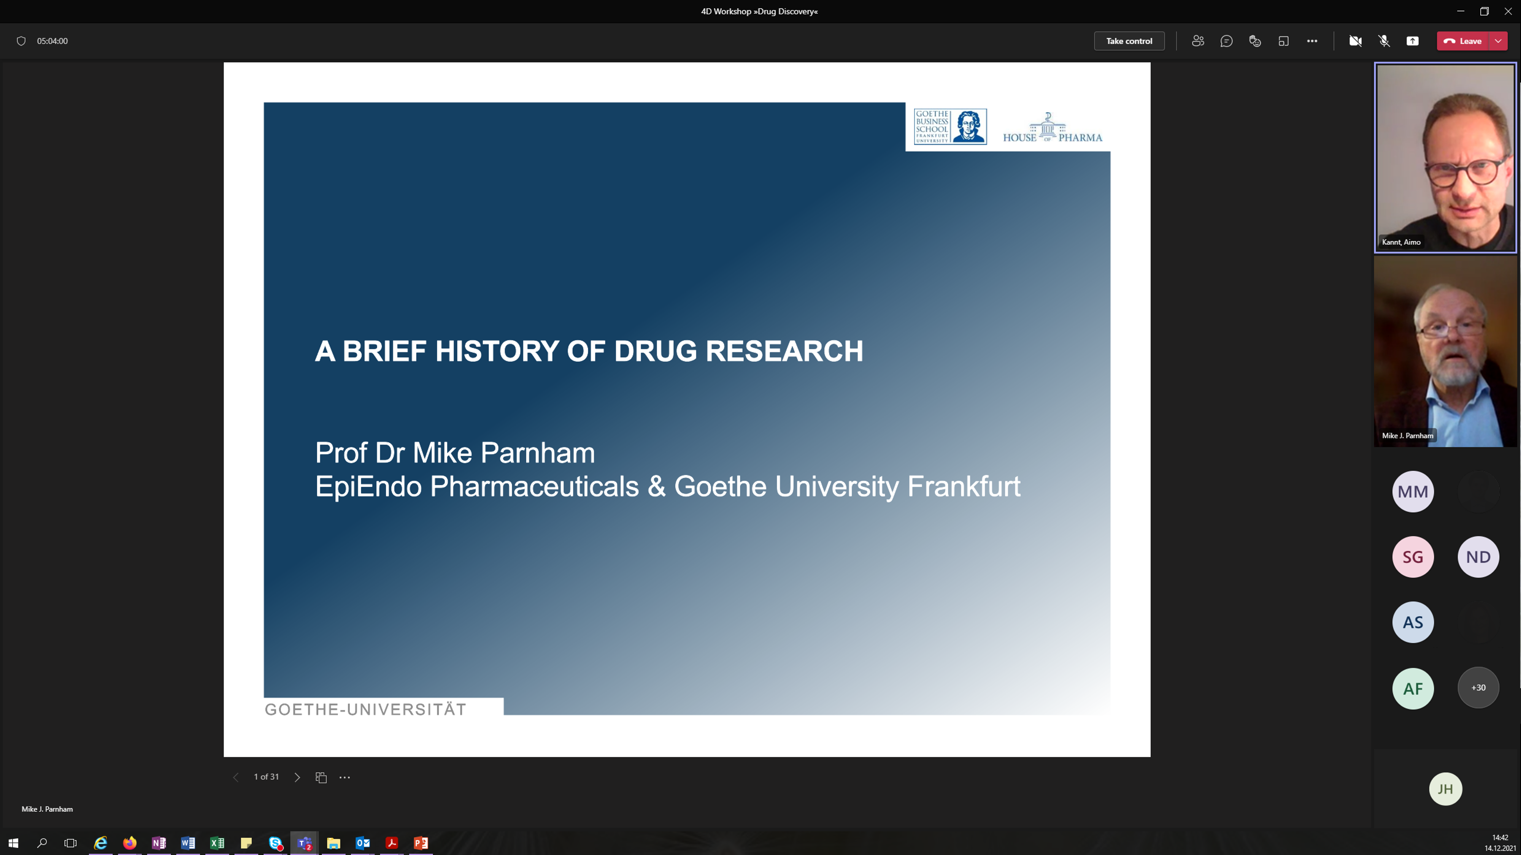Open Outlook from taskbar
The width and height of the screenshot is (1521, 855).
point(362,842)
